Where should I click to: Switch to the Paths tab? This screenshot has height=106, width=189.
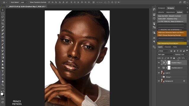point(175,47)
